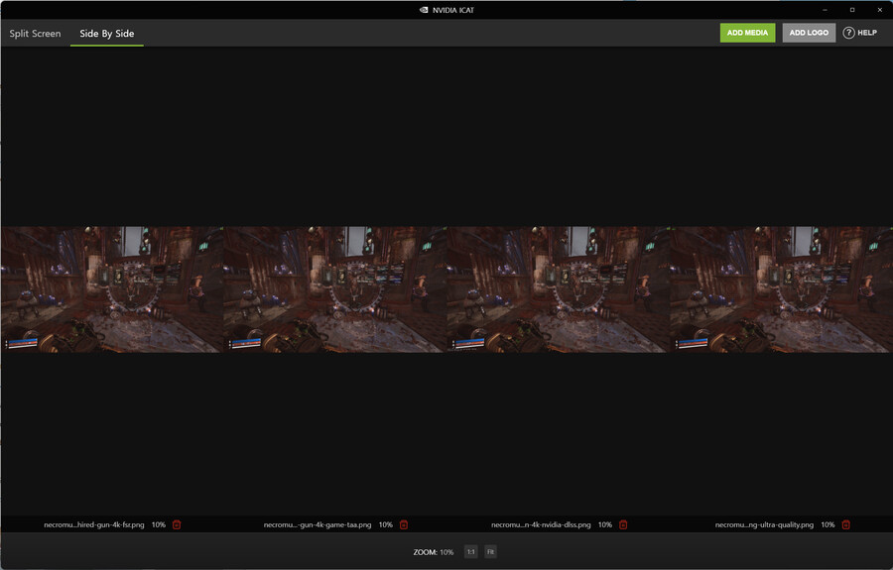The height and width of the screenshot is (570, 893).
Task: Click the Fit zoom button
Action: click(490, 552)
